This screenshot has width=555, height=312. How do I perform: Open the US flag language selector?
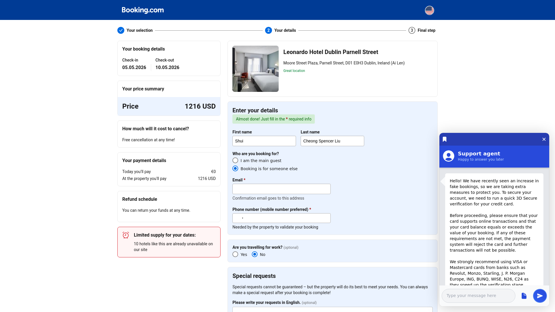click(x=429, y=10)
